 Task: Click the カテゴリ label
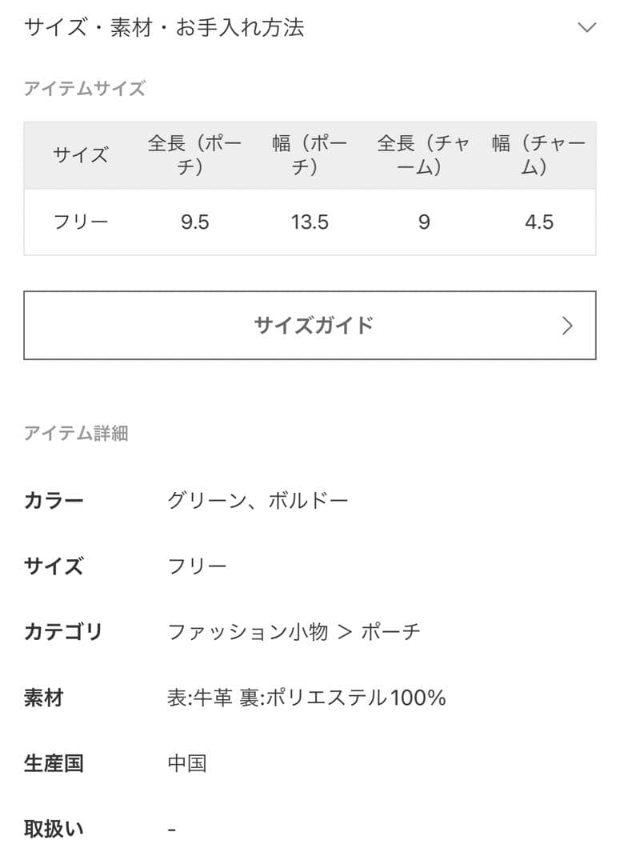(63, 632)
